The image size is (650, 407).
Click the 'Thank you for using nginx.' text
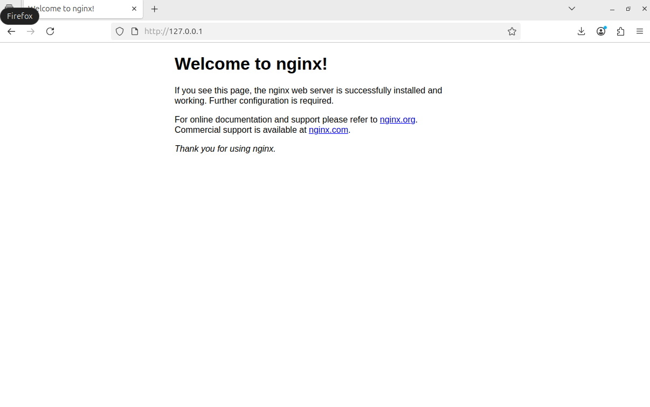point(225,148)
